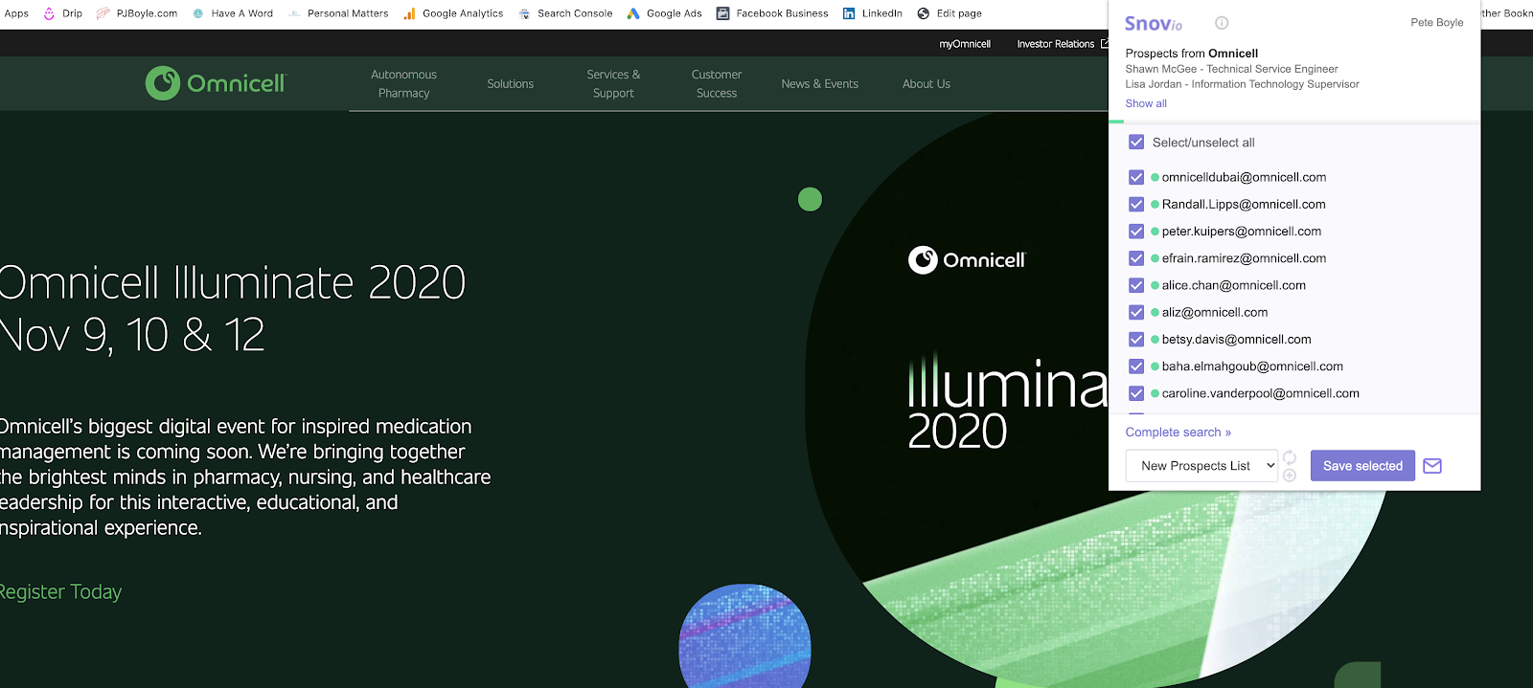This screenshot has height=688, width=1533.
Task: Uncheck efrain.ramirez@omnicell.com checkbox
Action: point(1136,258)
